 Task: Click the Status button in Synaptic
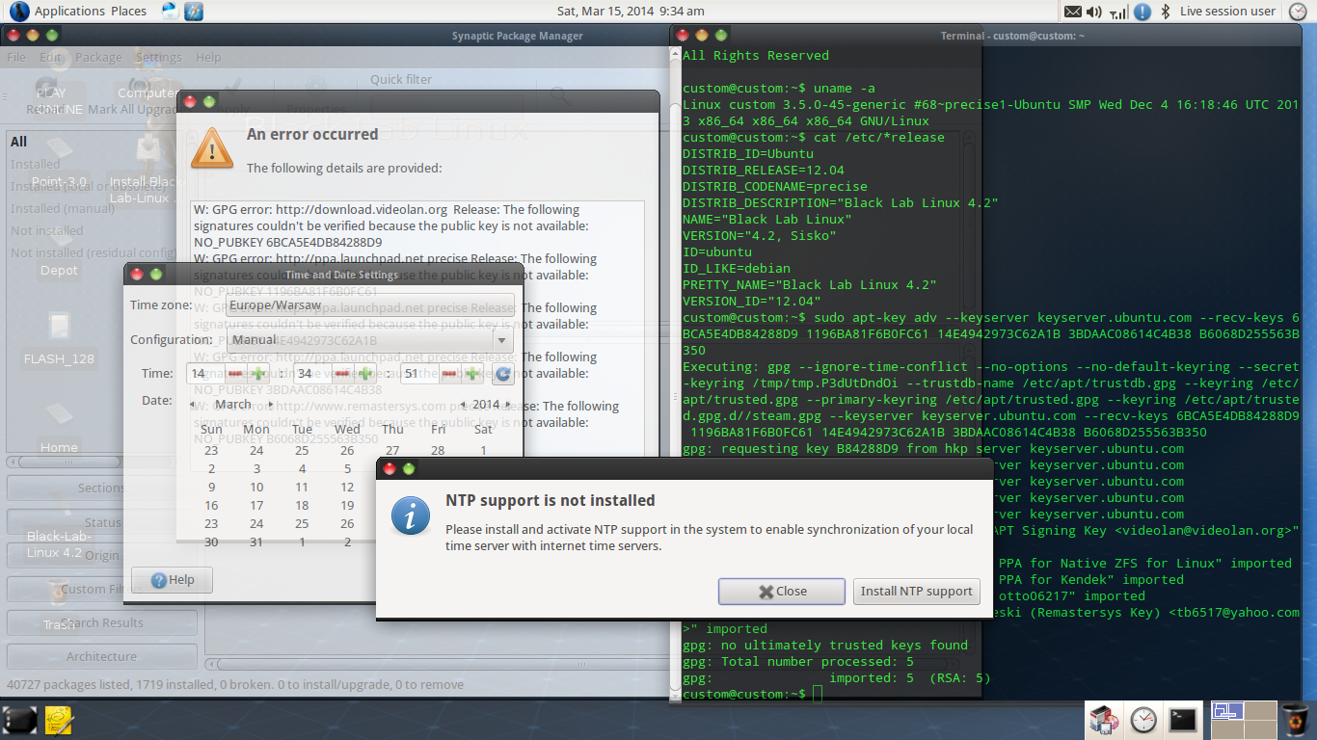pyautogui.click(x=101, y=522)
